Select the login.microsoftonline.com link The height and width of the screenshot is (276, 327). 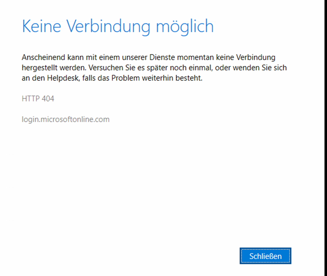(65, 119)
